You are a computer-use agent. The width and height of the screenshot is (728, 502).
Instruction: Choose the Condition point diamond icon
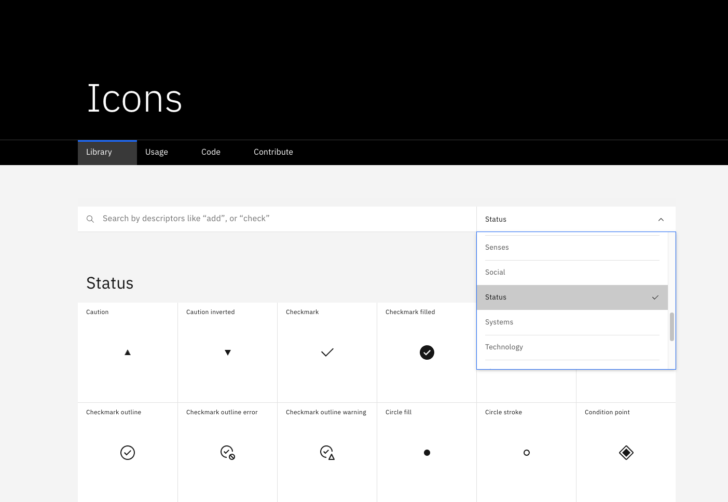[x=626, y=453]
